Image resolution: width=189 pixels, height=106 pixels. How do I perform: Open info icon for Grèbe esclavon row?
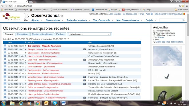[5, 87]
